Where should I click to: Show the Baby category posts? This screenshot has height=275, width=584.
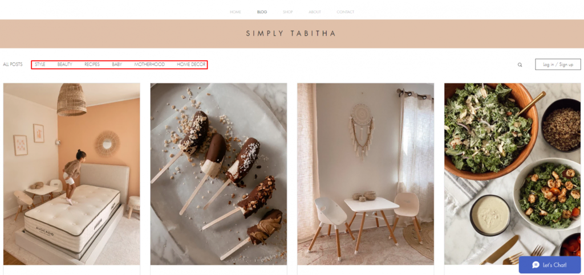tap(117, 64)
